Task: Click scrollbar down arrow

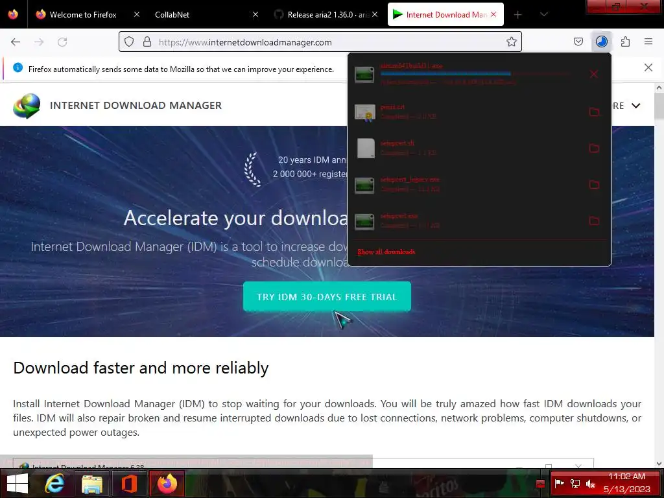Action: point(659,463)
